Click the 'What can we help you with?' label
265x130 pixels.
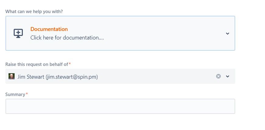[x=34, y=12]
